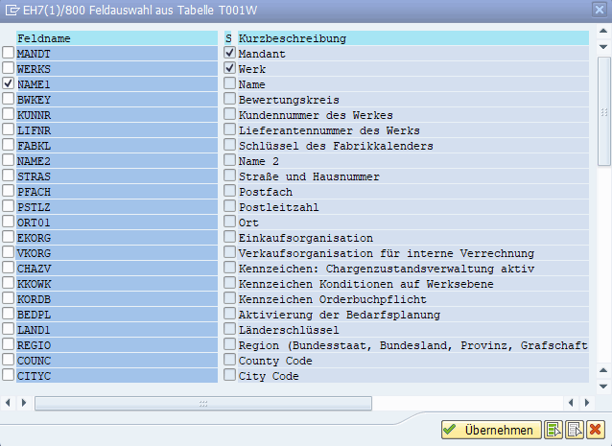Tick the field checkbox left of PSTLZ
Image resolution: width=612 pixels, height=446 pixels.
point(9,206)
